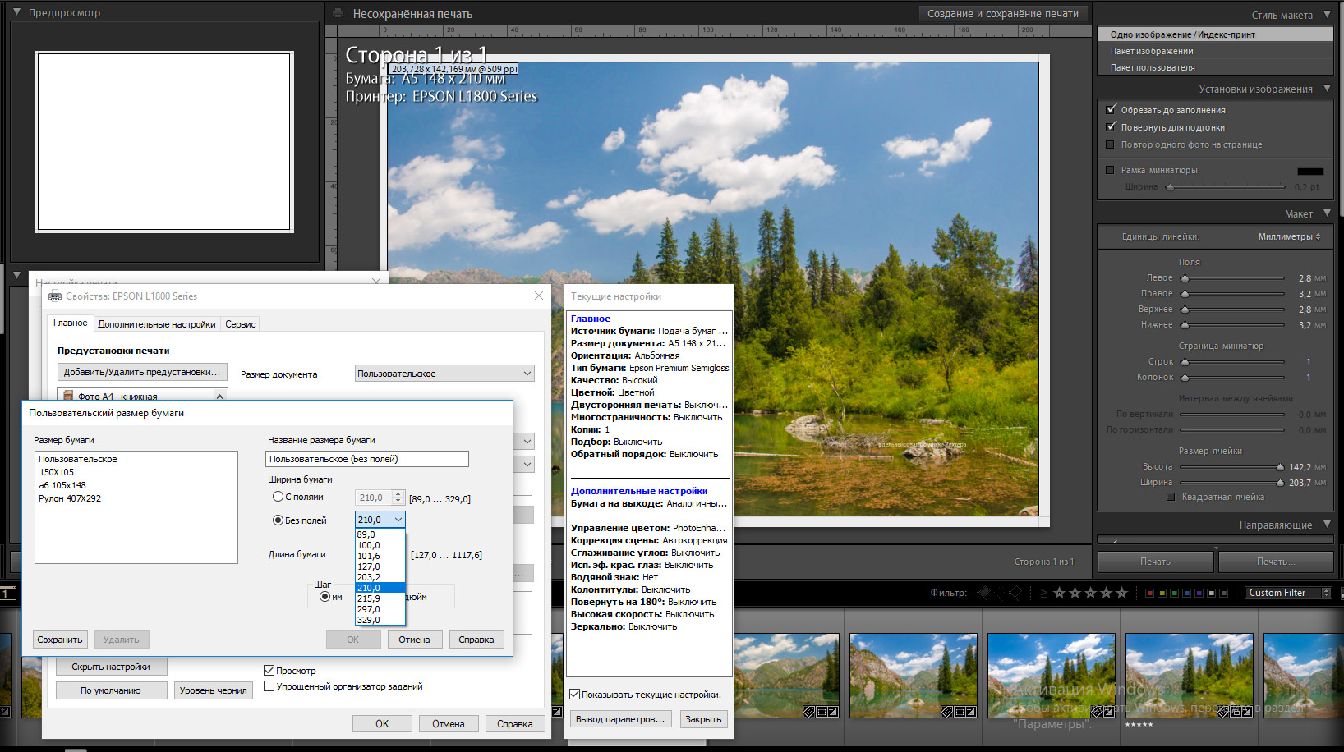
Task: Choose 297,0 from width list
Action: pyautogui.click(x=380, y=609)
